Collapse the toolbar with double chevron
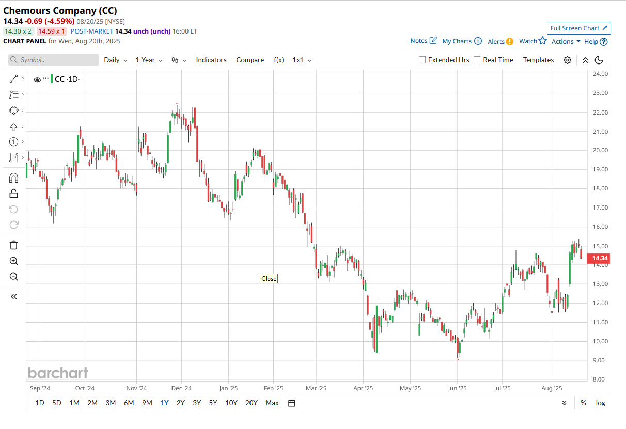The image size is (626, 429). point(585,60)
